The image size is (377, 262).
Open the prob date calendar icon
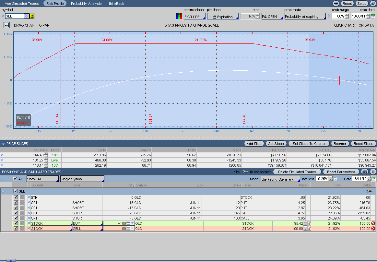[x=373, y=16]
